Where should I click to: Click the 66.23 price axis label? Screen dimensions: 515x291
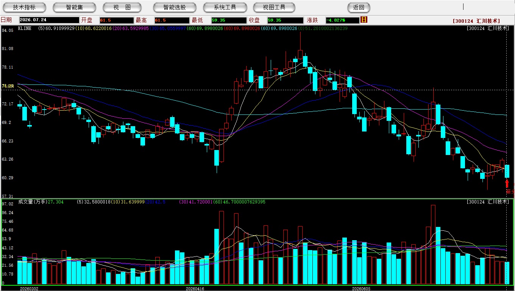[8, 141]
